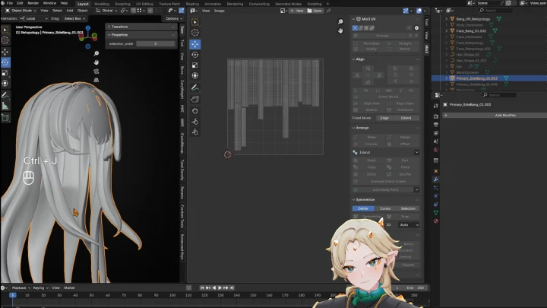Select the Edge fixed mode option
Viewport: 547px width, 308px height.
pos(384,118)
